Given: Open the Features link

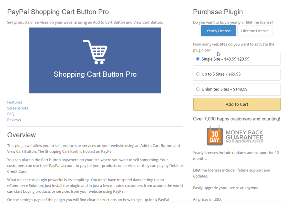Looking at the screenshot, I should pyautogui.click(x=15, y=102).
